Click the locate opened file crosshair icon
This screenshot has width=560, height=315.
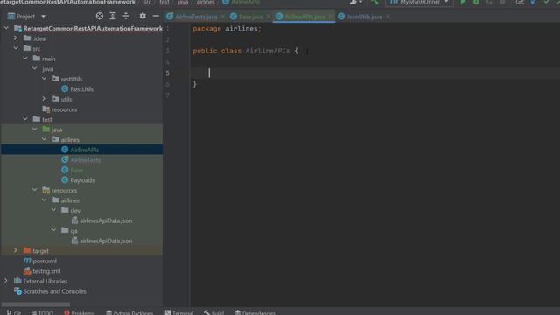(100, 16)
